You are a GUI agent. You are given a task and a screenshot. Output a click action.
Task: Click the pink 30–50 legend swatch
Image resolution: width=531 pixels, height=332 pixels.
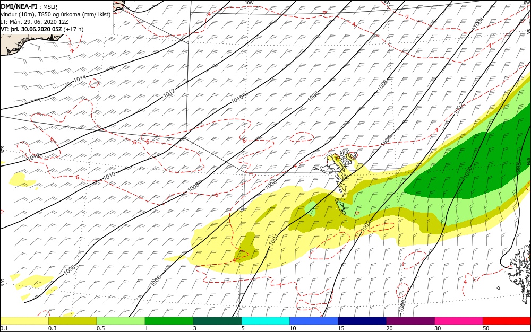[459, 321]
